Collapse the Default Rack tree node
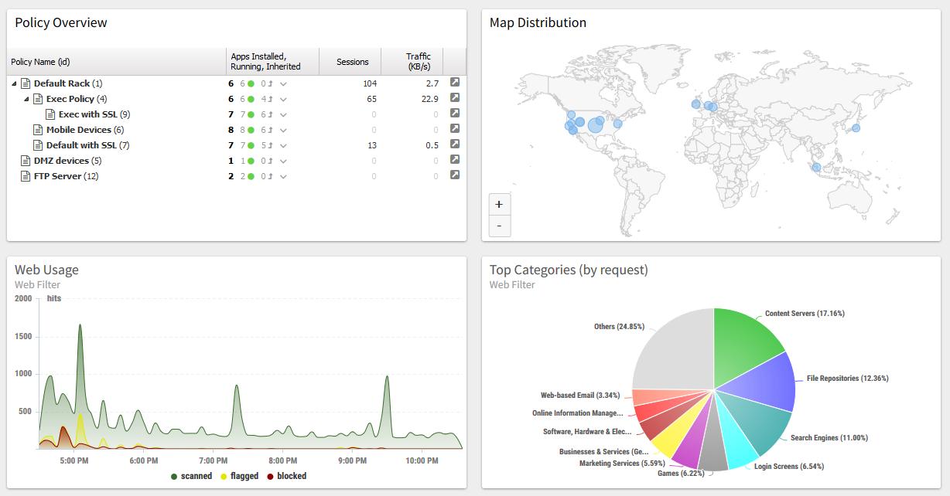950x496 pixels. coord(15,83)
